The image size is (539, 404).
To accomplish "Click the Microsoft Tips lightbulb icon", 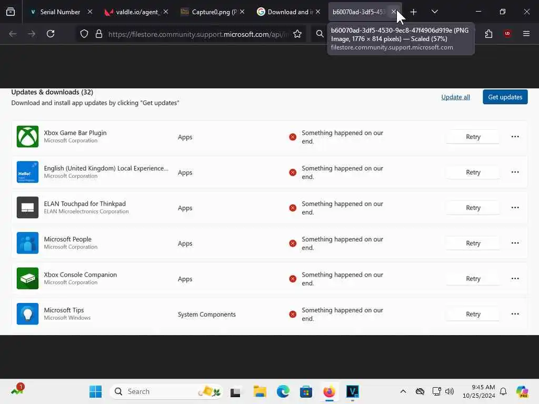I will tap(27, 314).
